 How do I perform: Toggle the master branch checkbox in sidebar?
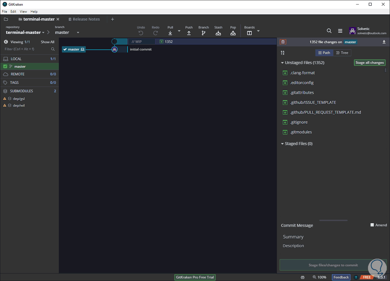click(x=5, y=66)
